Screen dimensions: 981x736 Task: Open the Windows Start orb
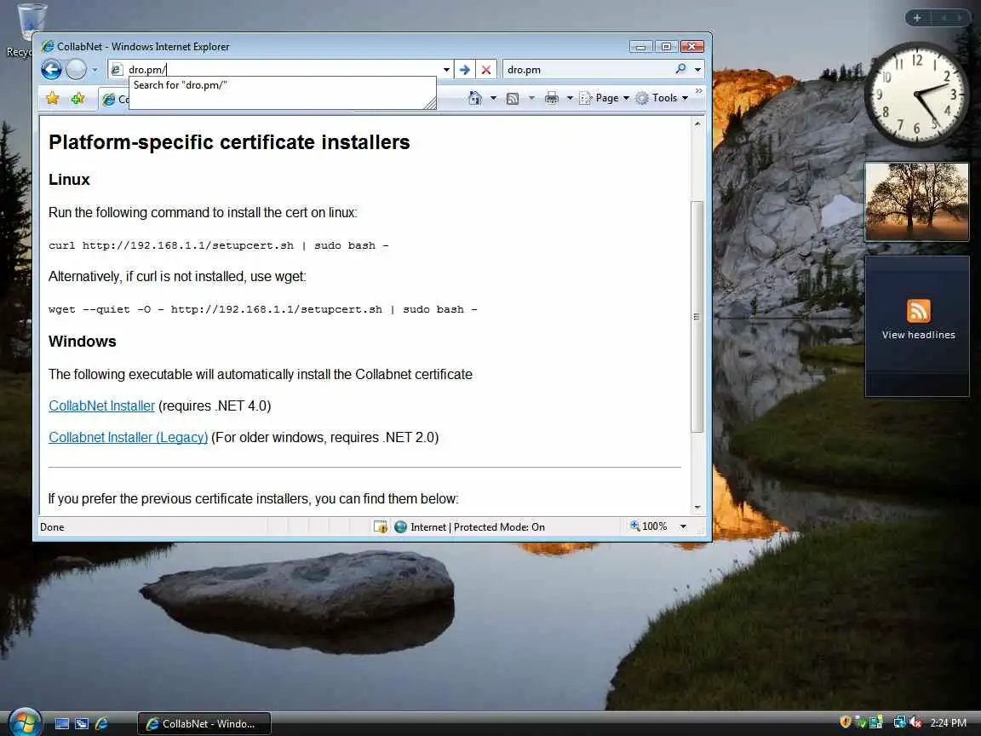(25, 722)
